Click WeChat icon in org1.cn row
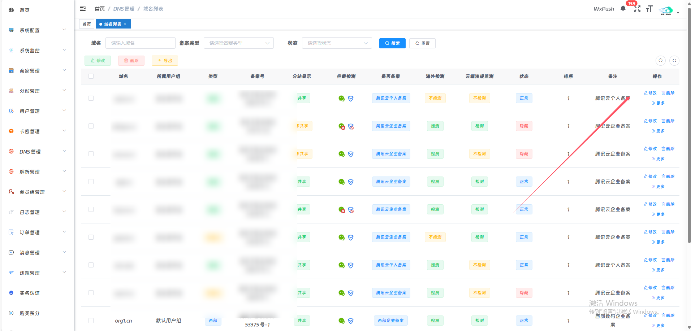 tap(341, 321)
